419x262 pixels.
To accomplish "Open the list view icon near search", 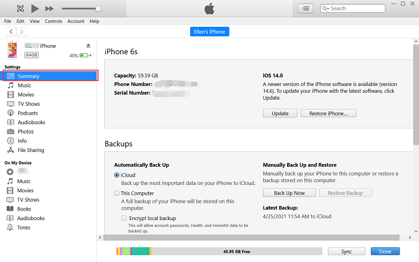I will point(306,8).
